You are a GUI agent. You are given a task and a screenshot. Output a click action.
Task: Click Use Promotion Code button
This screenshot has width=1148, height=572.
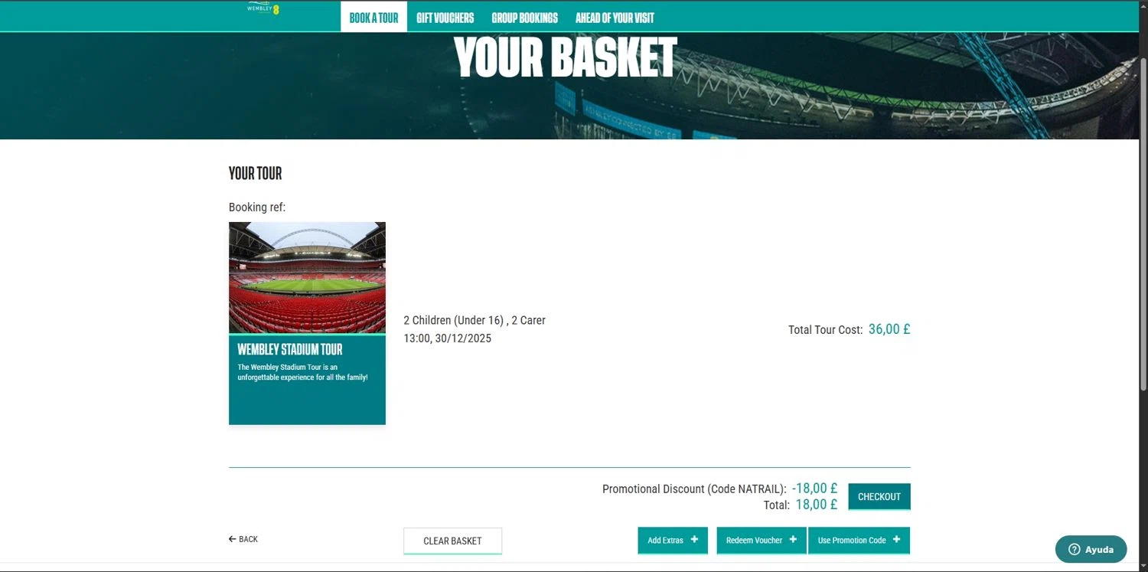[x=859, y=540]
